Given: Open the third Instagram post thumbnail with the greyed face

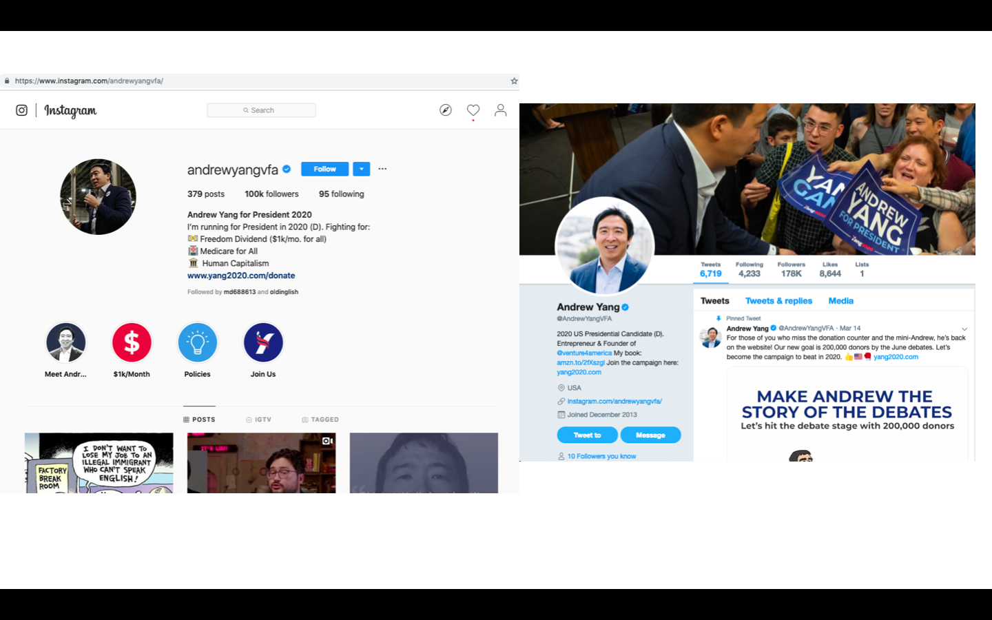Looking at the screenshot, I should (424, 463).
